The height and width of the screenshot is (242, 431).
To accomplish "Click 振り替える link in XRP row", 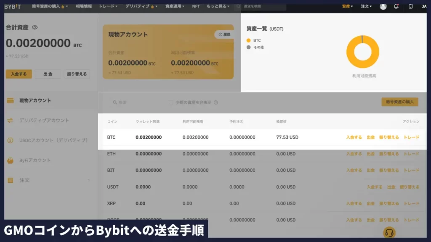I will (389, 203).
